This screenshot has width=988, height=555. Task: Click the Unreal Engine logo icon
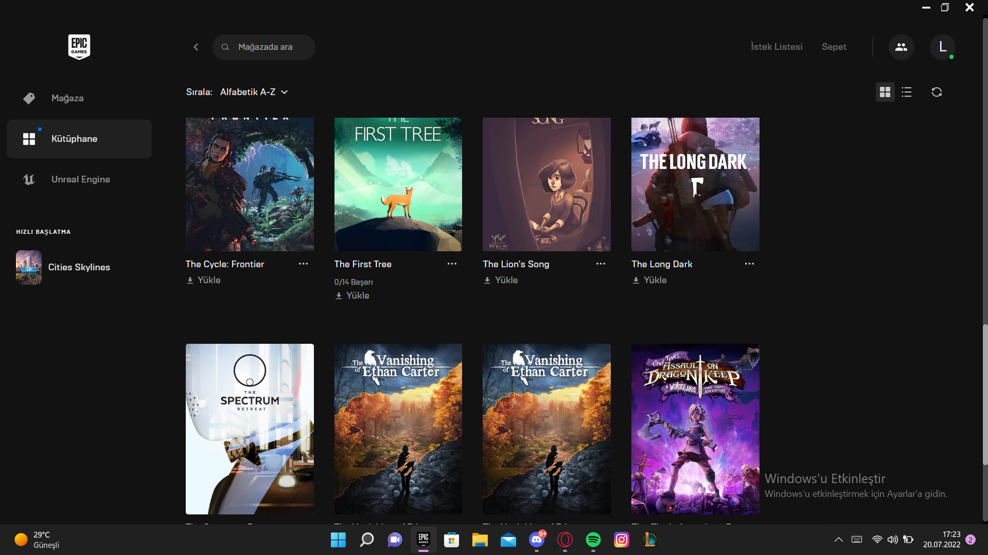[x=29, y=179]
